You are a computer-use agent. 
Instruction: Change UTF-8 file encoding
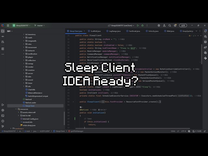(184, 131)
